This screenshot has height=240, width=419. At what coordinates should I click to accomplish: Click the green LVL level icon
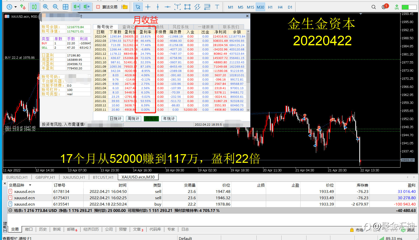coord(397,7)
